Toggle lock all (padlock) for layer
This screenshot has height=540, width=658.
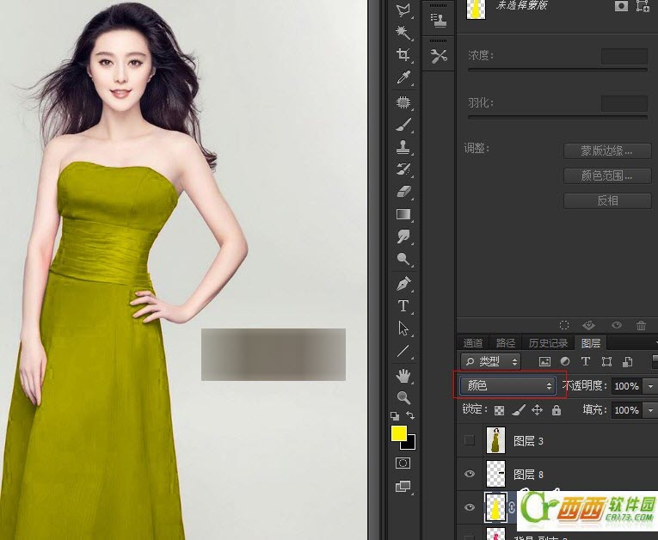(557, 410)
